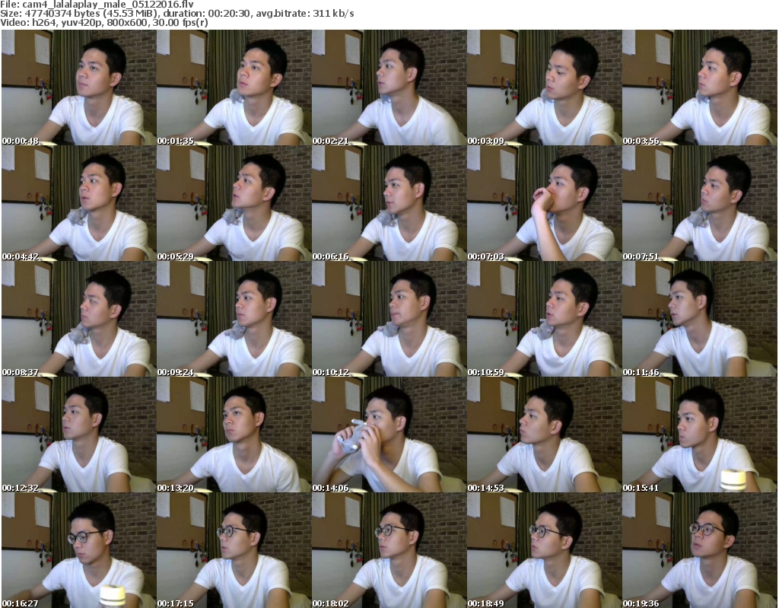Click the 00:04:42 timestamp label
Image resolution: width=779 pixels, height=608 pixels.
[21, 256]
